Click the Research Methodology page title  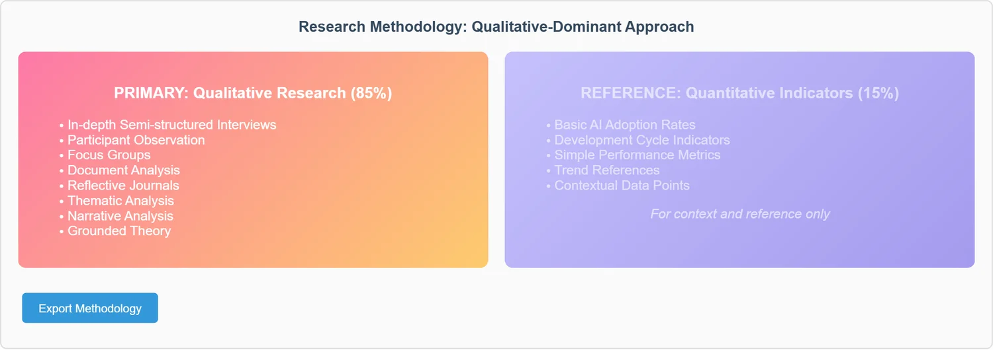[496, 27]
